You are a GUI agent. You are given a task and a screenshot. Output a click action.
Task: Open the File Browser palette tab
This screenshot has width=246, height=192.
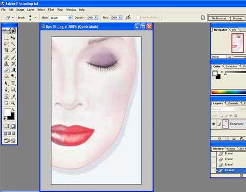point(219,18)
